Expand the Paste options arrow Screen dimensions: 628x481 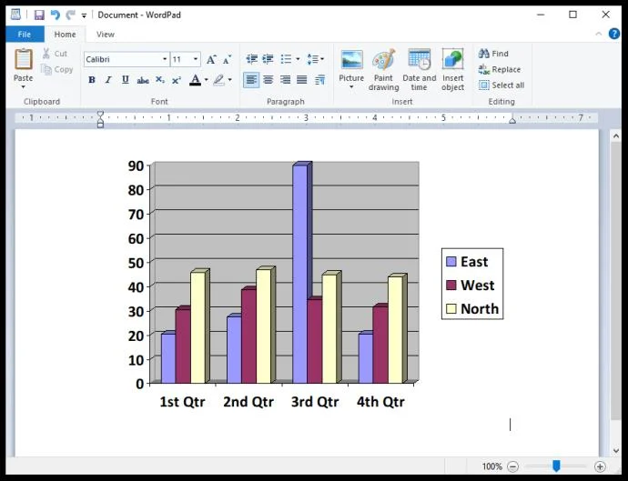point(24,87)
